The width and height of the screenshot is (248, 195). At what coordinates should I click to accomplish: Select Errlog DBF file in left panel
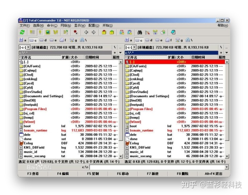click(68, 143)
